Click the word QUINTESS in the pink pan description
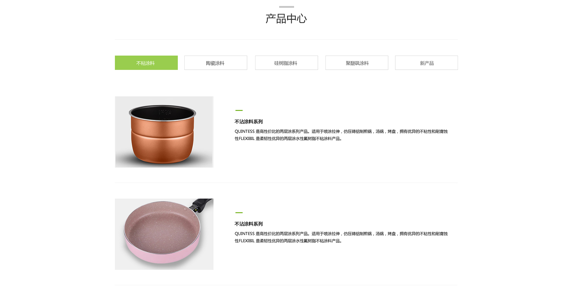 (x=245, y=234)
